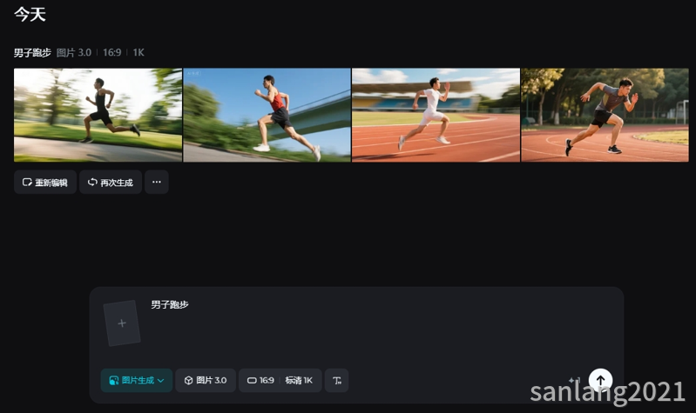Screen dimensions: 696x413
Task: Click 重新编辑 to re-edit the prompt
Action: click(45, 183)
